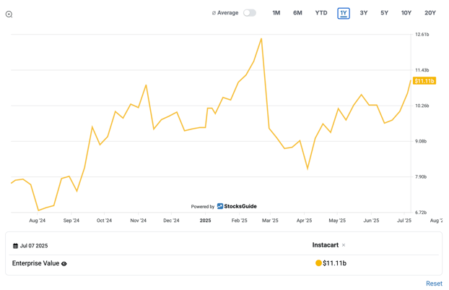Select the YTD time range
This screenshot has width=449, height=290.
[x=321, y=13]
